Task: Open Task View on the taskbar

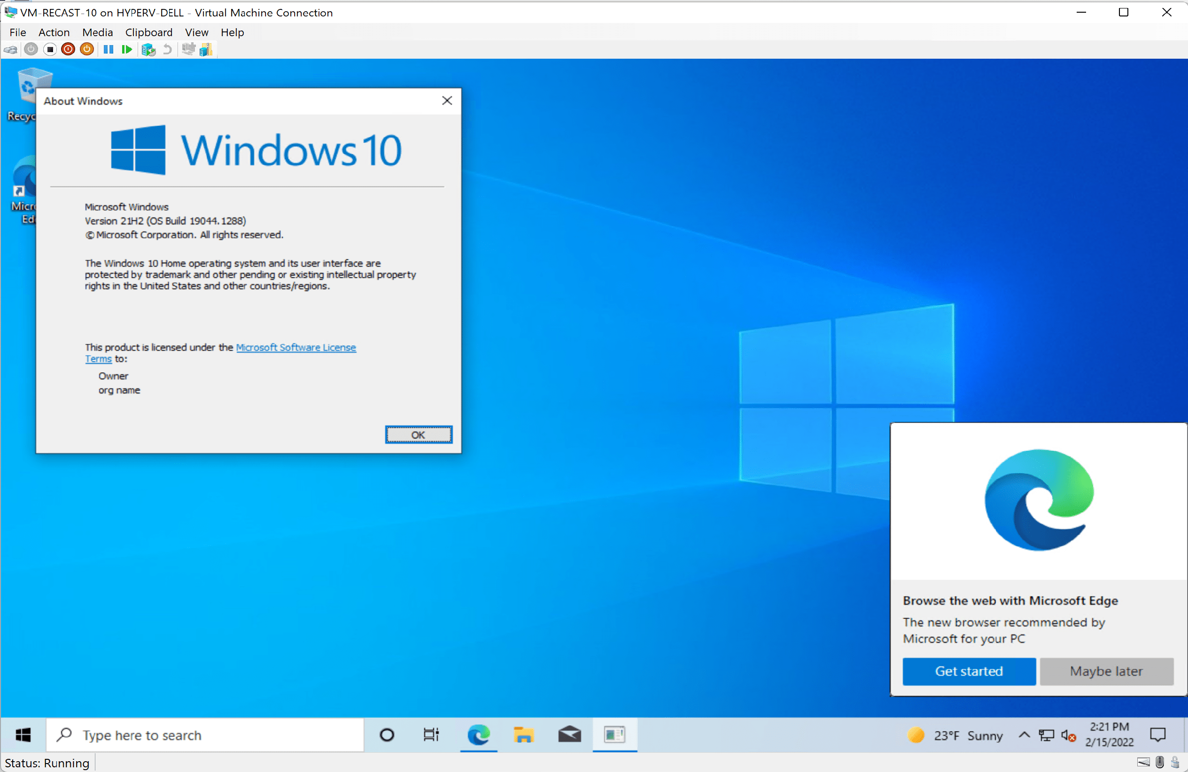Action: (x=431, y=735)
